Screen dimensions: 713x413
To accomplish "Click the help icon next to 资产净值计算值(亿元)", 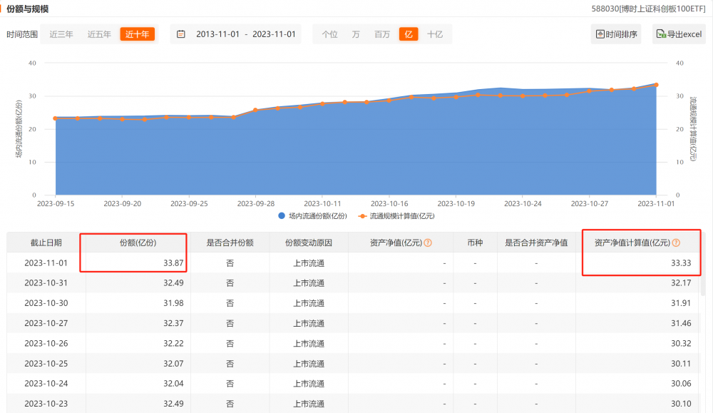I will [x=675, y=243].
